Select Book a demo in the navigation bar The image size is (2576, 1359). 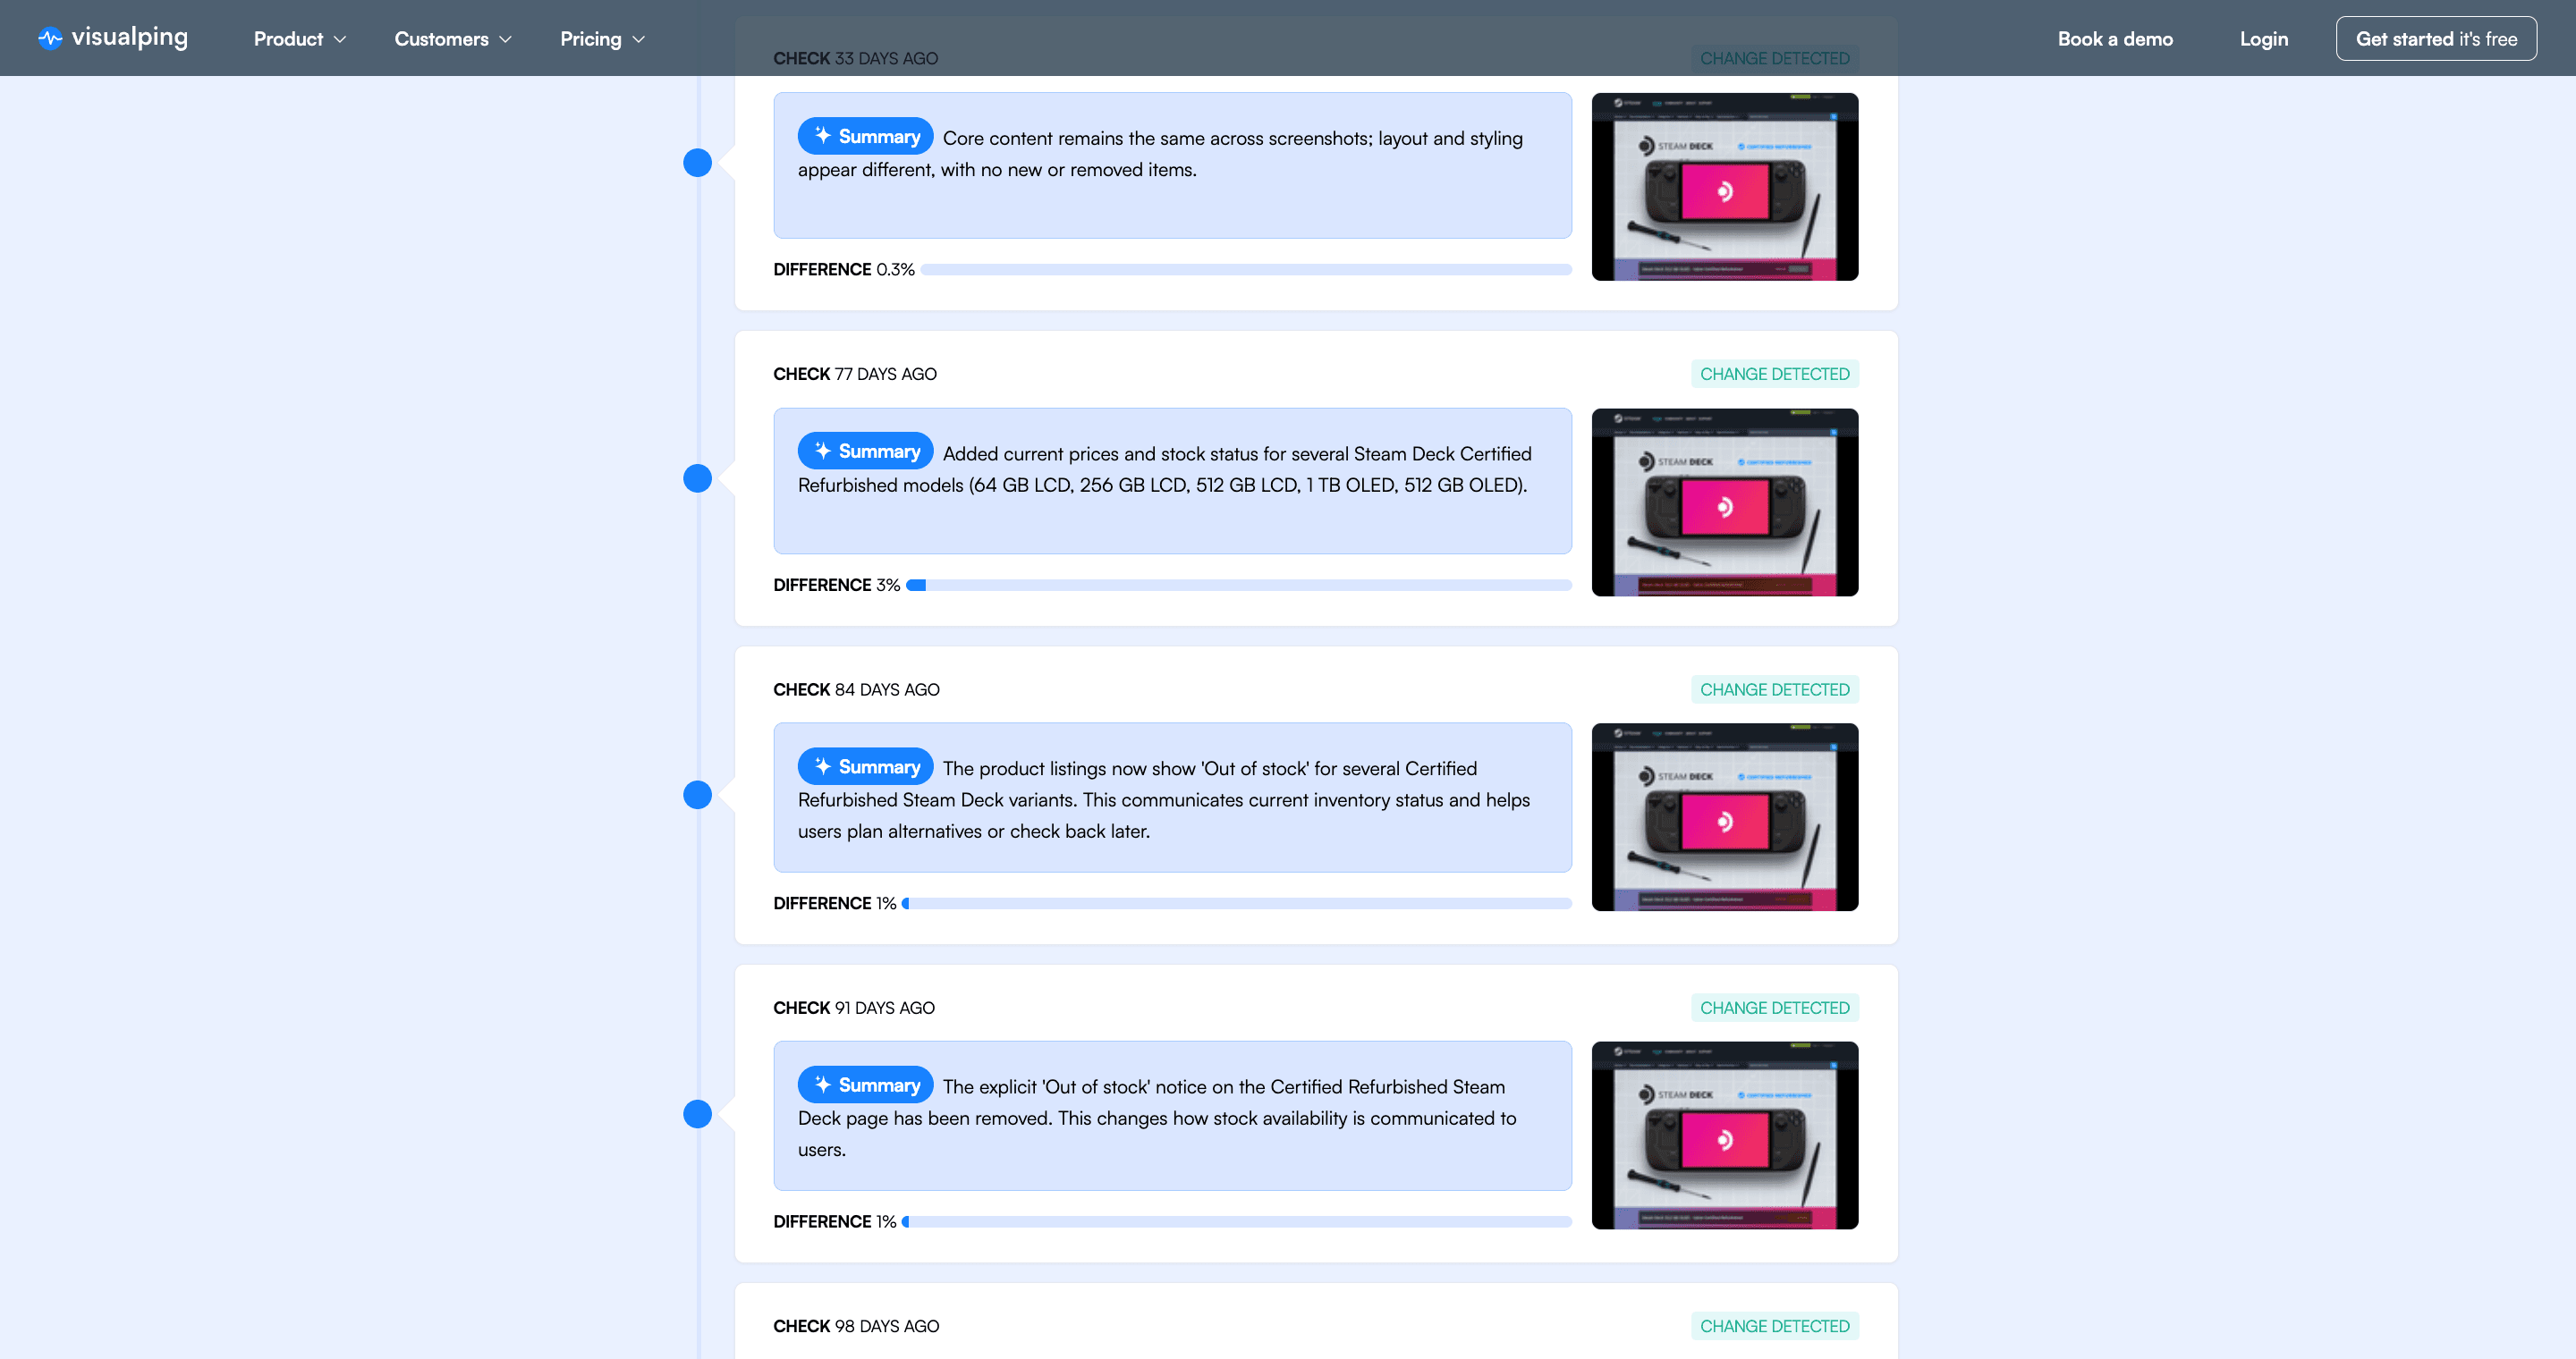click(2115, 38)
